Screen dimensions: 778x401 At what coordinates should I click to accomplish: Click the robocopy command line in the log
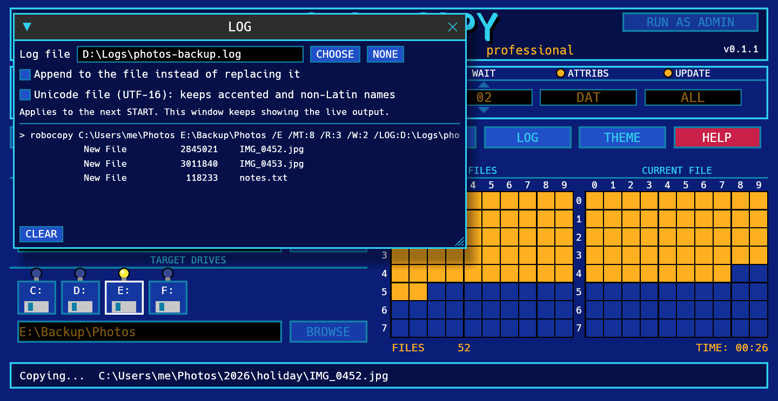pos(240,135)
